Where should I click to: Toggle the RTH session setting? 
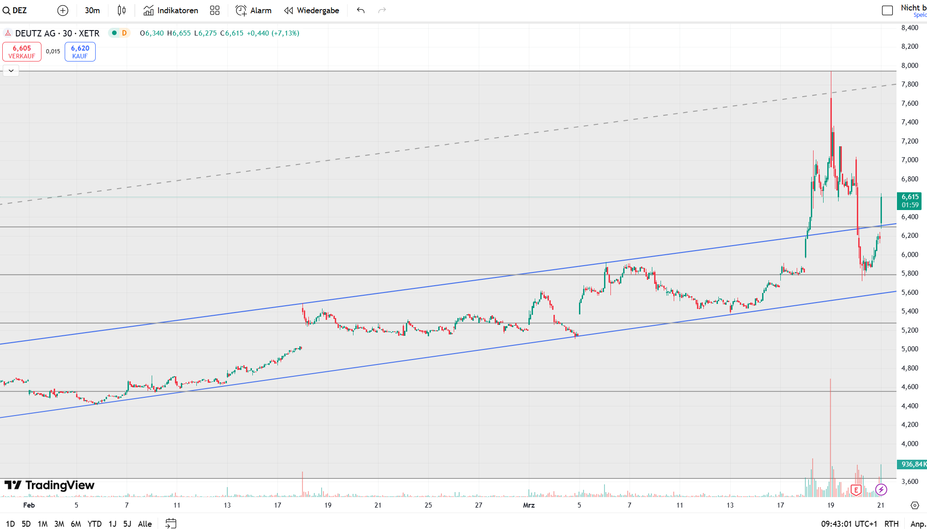(891, 524)
